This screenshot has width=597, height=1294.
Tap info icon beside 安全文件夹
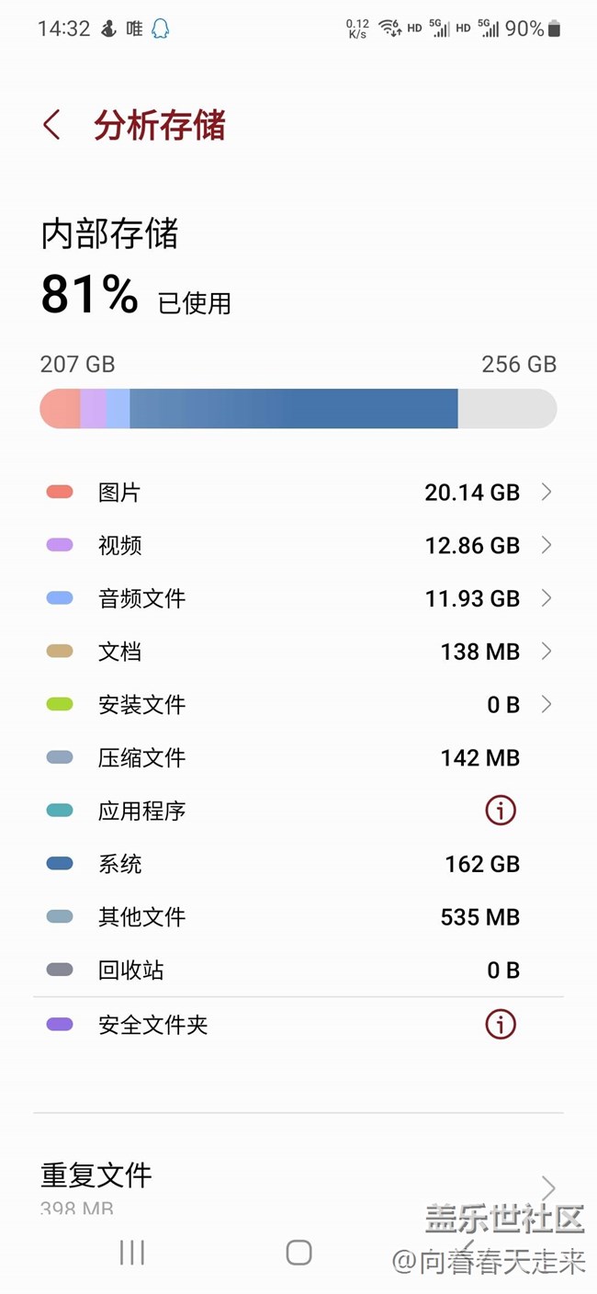[x=501, y=1024]
